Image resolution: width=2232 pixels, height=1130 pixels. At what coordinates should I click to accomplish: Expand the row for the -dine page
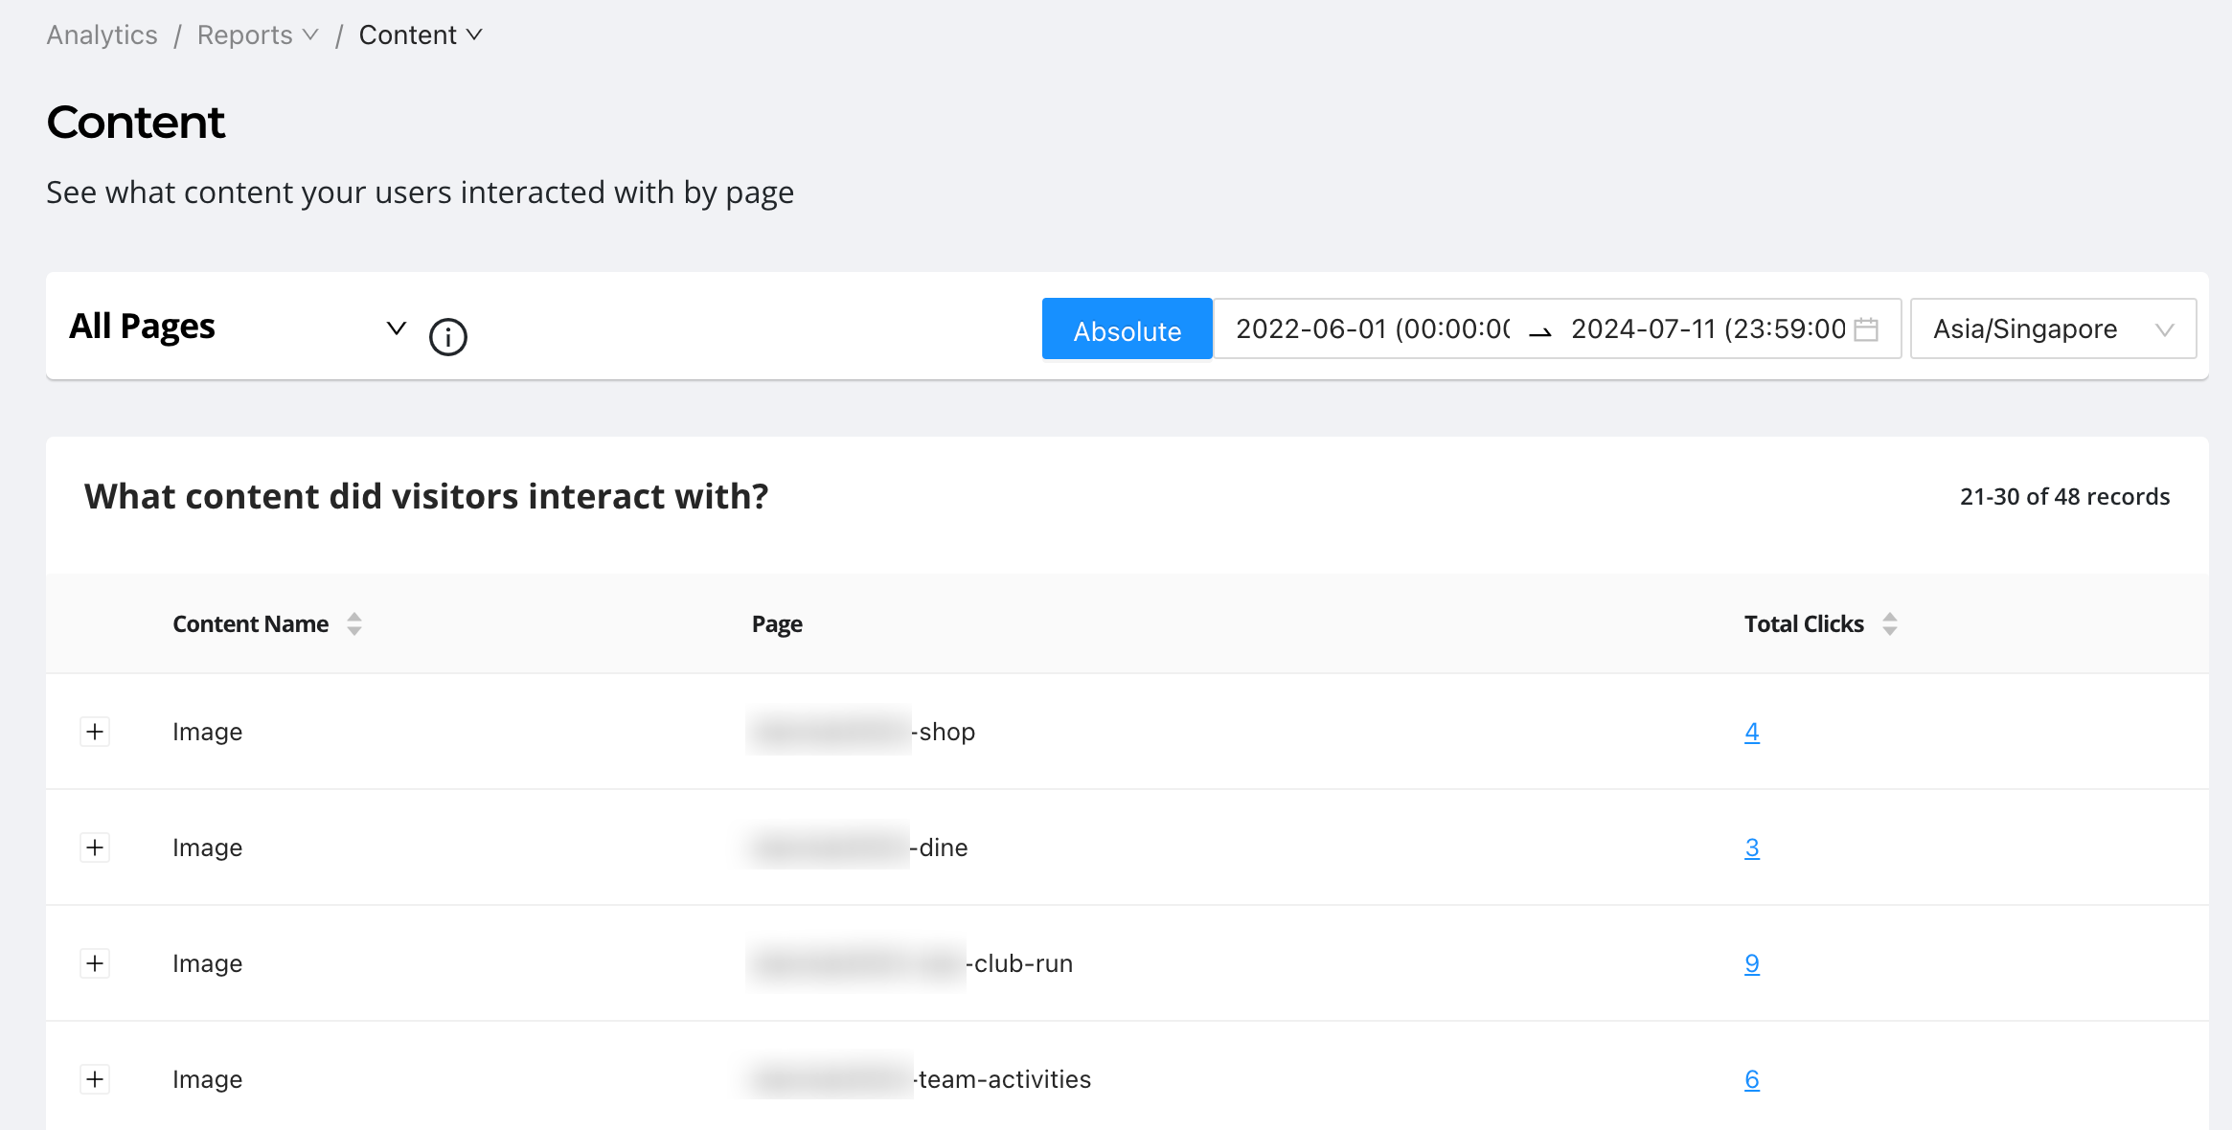95,847
